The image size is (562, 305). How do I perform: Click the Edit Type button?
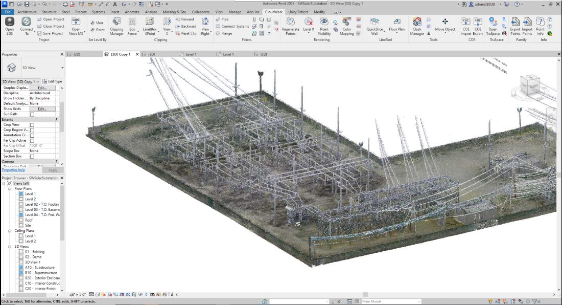(52, 81)
